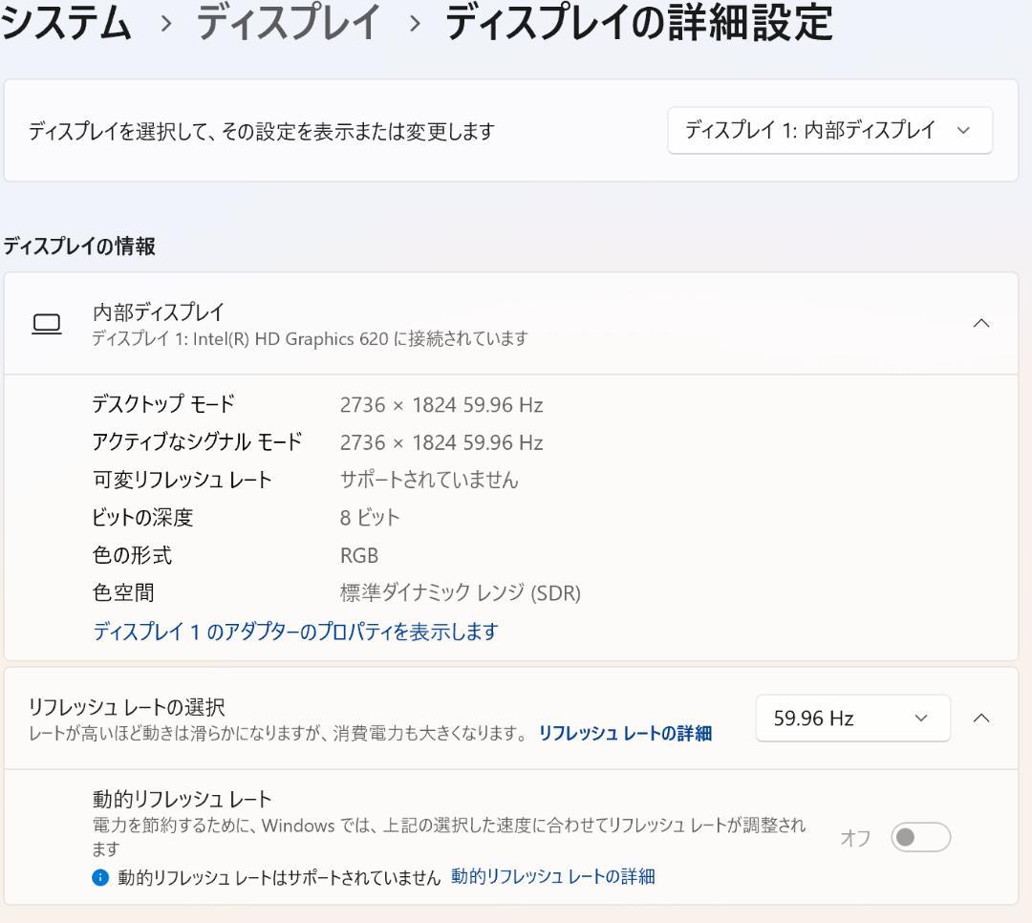Open the 動的リフレッシュ レートの詳細 link
Screen dimensions: 1032x923
coord(551,876)
